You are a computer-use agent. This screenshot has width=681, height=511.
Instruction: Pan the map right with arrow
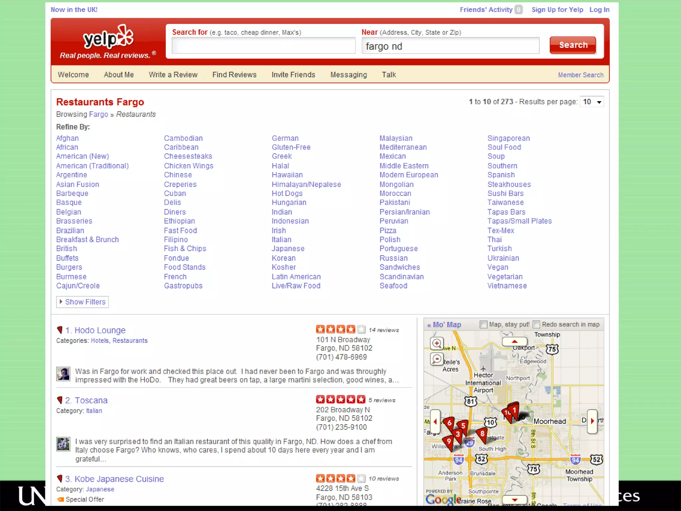[x=592, y=421]
